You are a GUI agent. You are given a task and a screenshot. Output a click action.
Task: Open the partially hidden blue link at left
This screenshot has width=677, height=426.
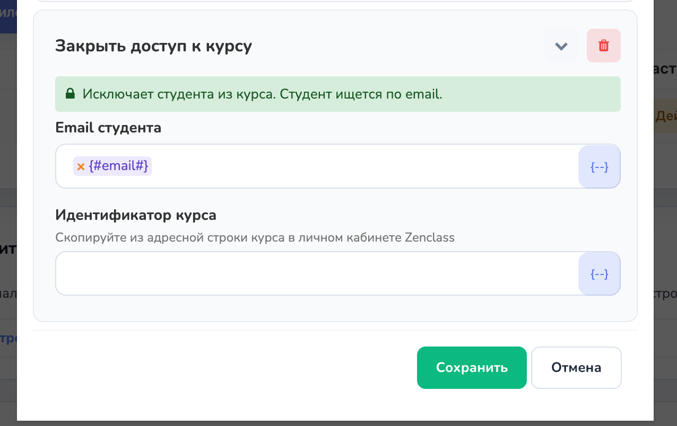[8, 339]
